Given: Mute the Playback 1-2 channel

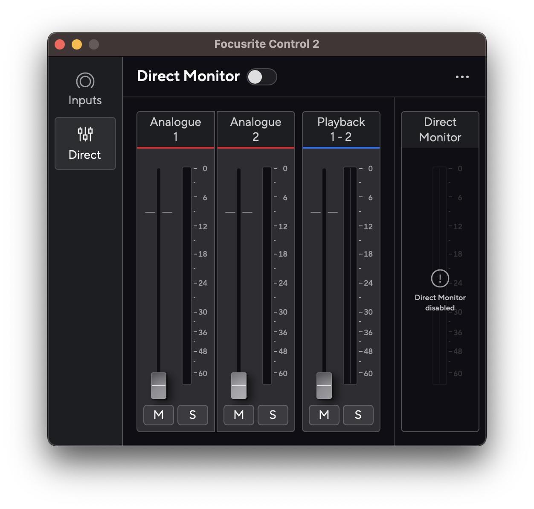Looking at the screenshot, I should click(x=324, y=415).
